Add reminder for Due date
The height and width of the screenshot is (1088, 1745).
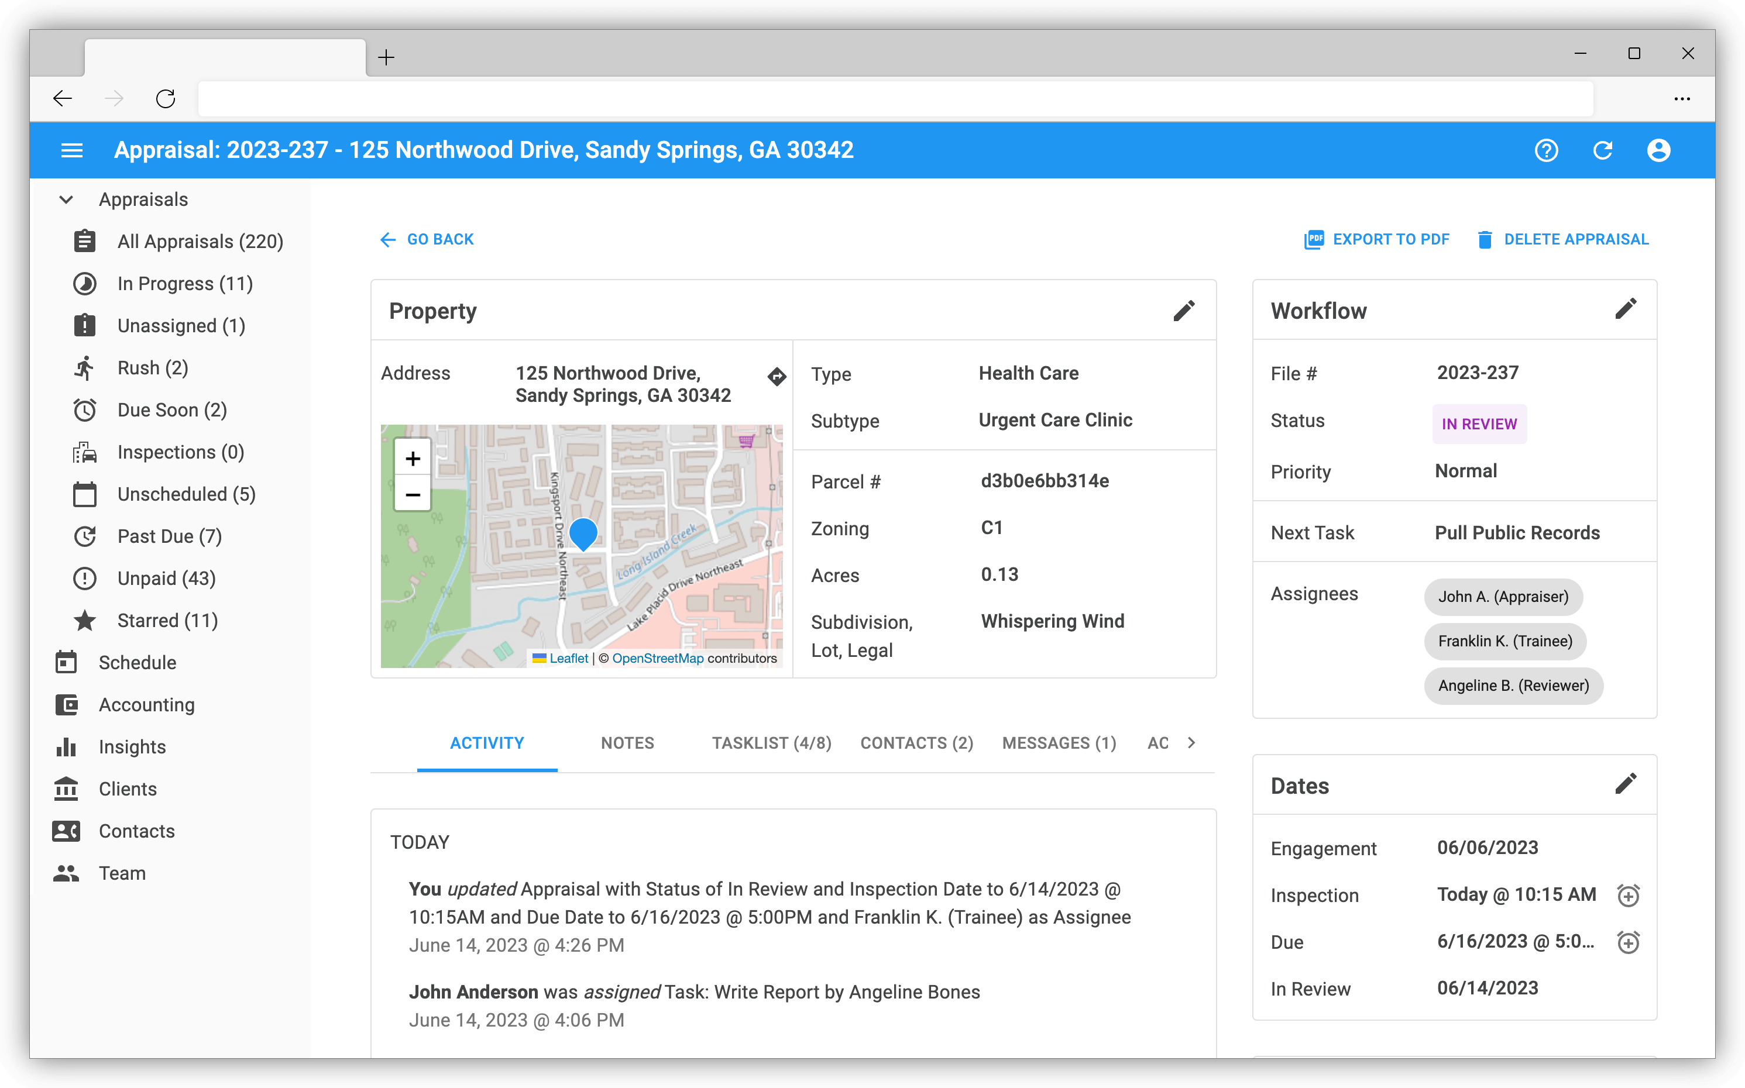click(x=1627, y=942)
